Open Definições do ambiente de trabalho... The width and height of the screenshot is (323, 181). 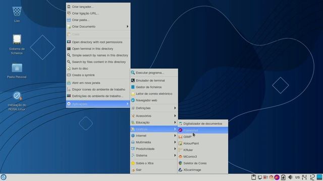[98, 96]
